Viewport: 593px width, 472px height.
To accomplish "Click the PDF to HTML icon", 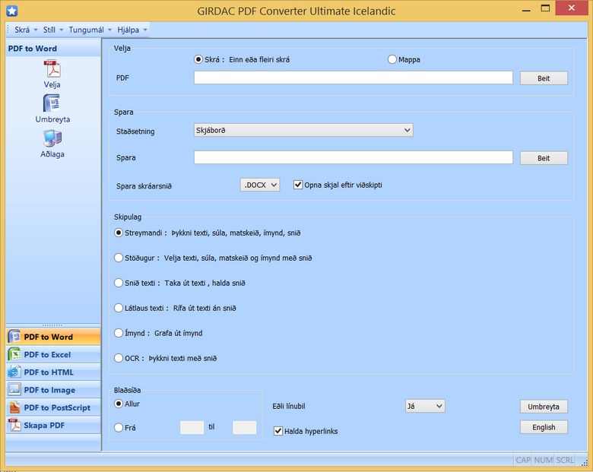I will point(14,372).
